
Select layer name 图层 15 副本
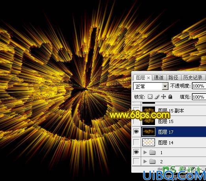click(x=171, y=111)
